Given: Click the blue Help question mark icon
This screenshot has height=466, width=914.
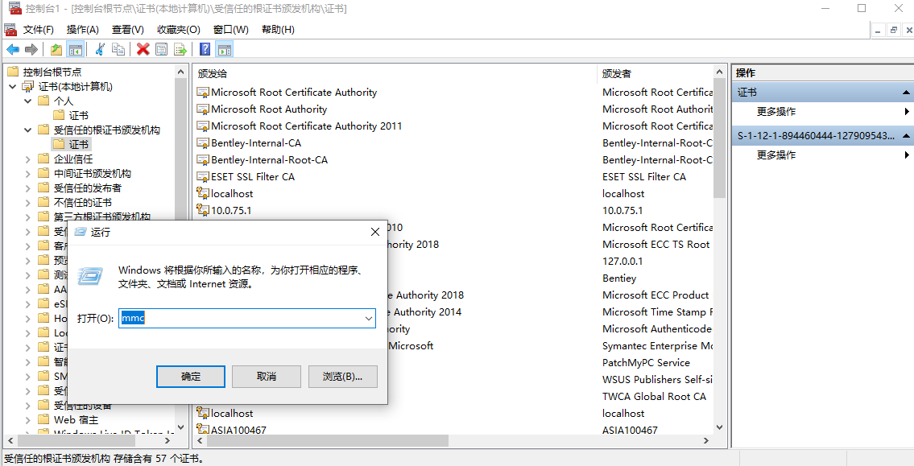Looking at the screenshot, I should coord(205,50).
